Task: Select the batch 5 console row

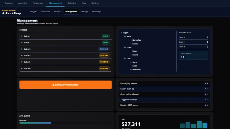Action: click(x=66, y=62)
